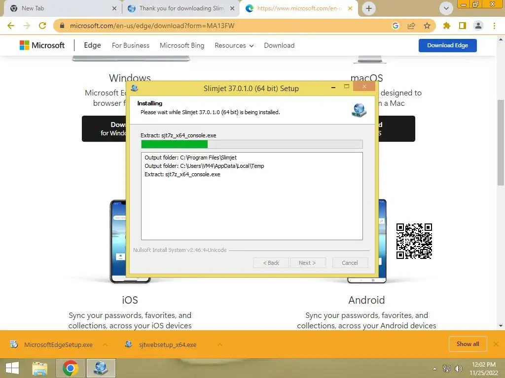This screenshot has width=505, height=378.
Task: Close the New Tab tab
Action: (114, 8)
